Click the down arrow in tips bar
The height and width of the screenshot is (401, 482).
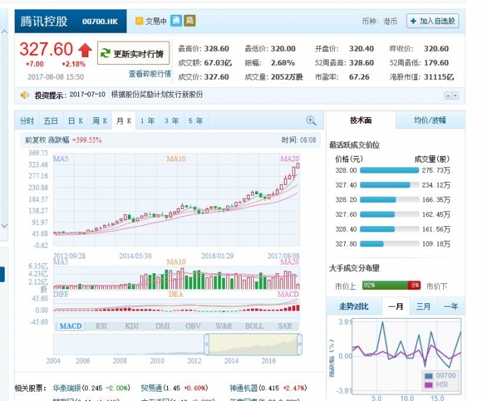[x=455, y=96]
